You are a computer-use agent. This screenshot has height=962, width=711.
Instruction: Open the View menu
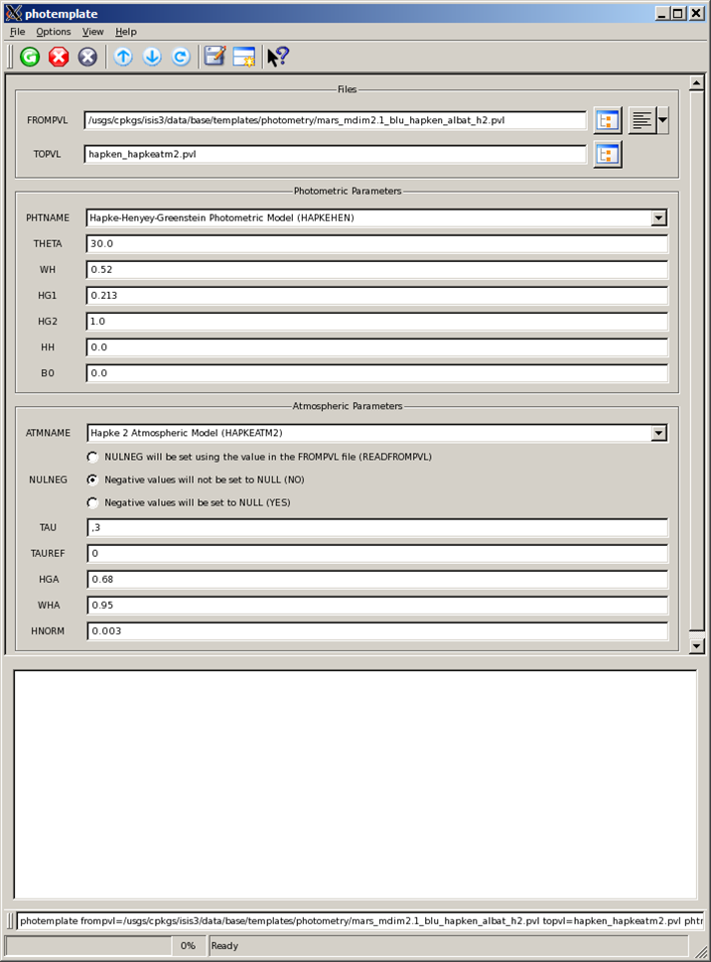click(x=92, y=32)
